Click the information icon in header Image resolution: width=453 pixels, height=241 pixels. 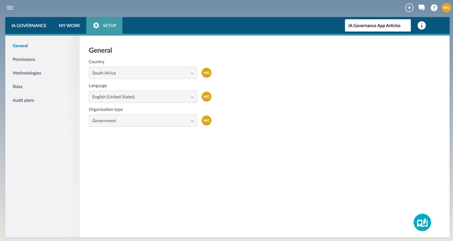(x=422, y=26)
